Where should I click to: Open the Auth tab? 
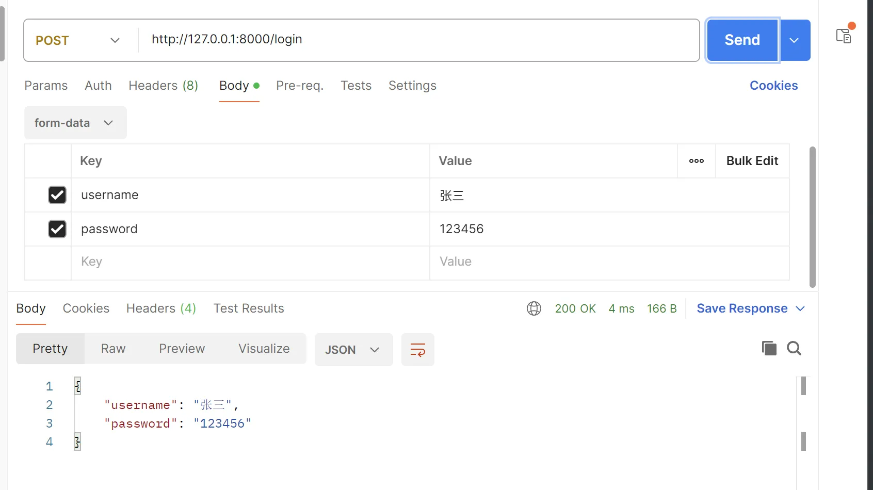pos(98,86)
